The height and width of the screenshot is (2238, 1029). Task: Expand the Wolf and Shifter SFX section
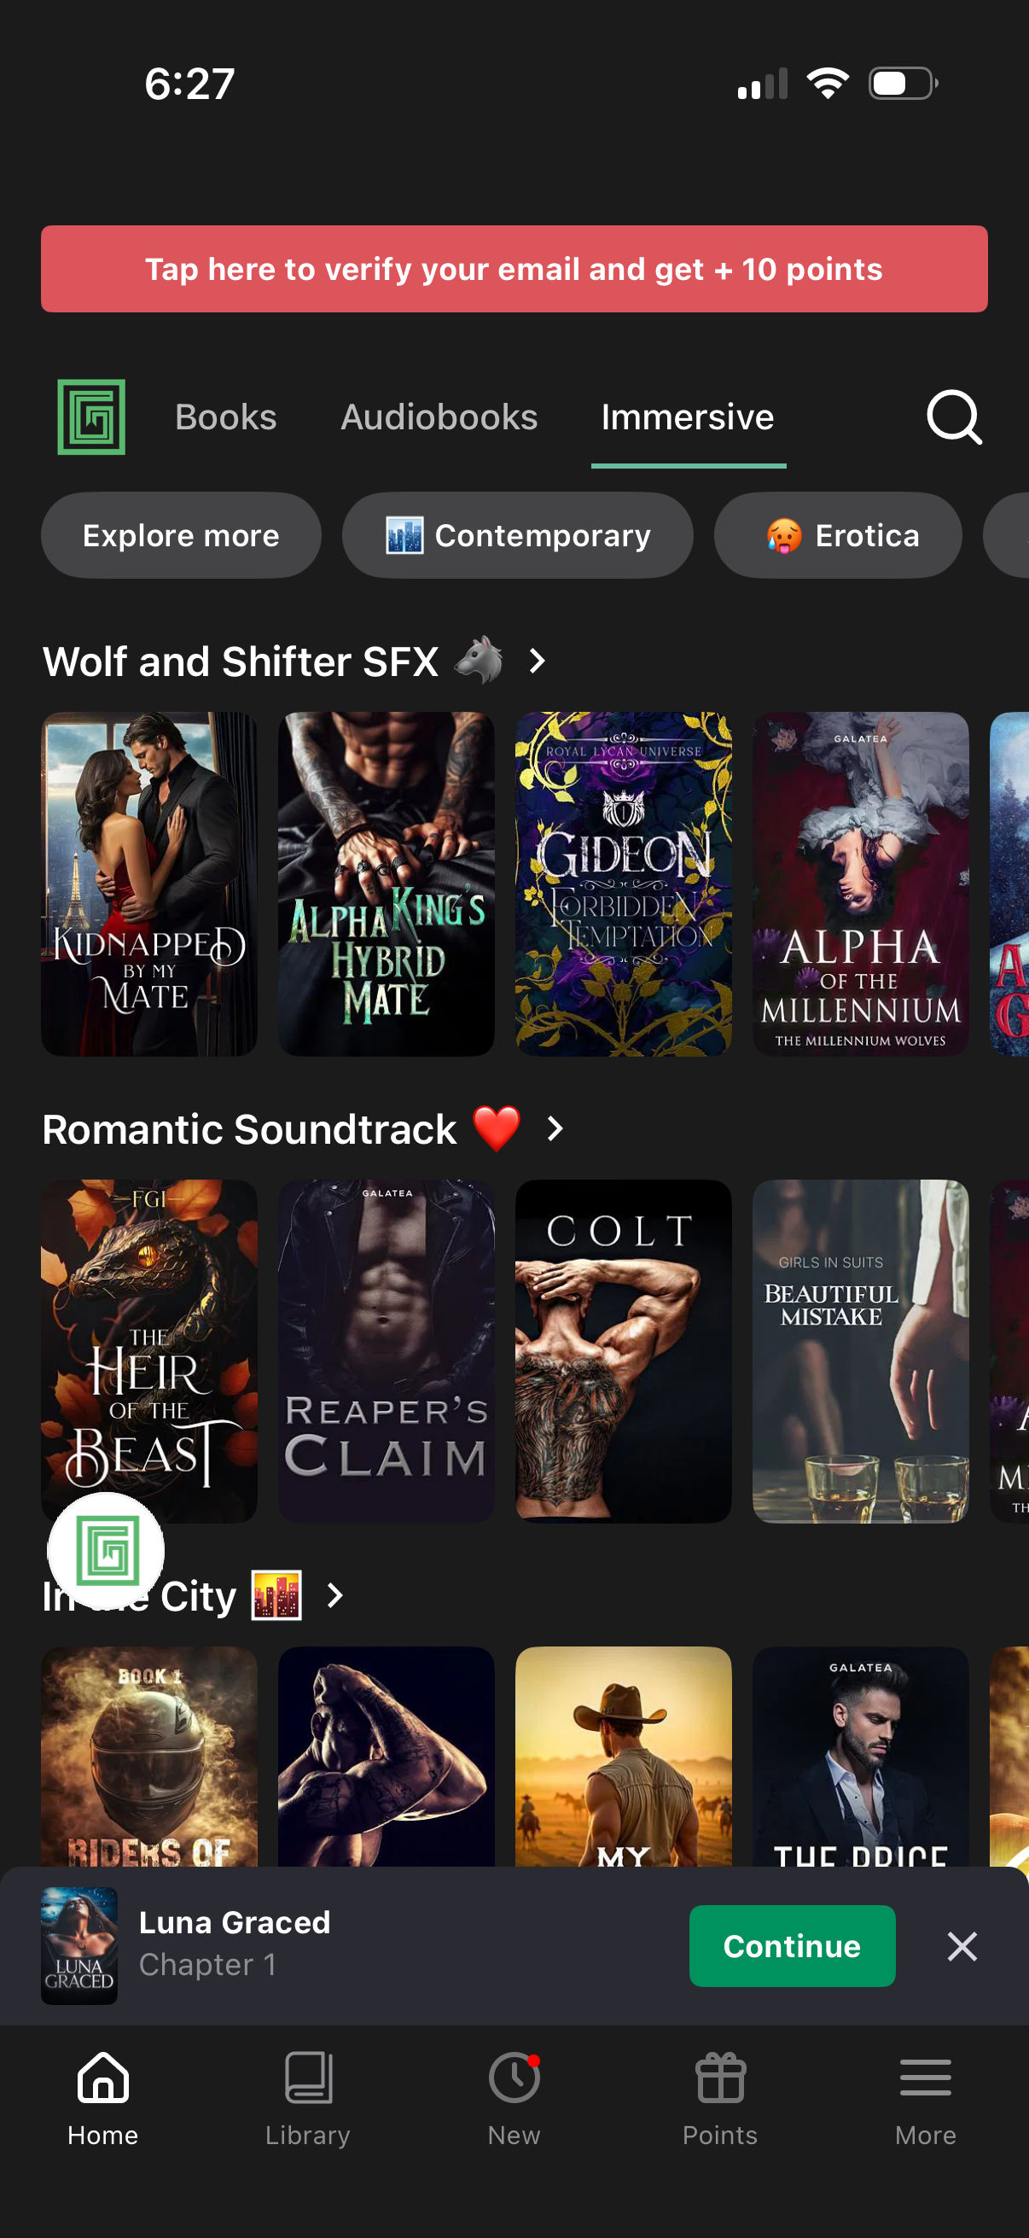coord(538,661)
